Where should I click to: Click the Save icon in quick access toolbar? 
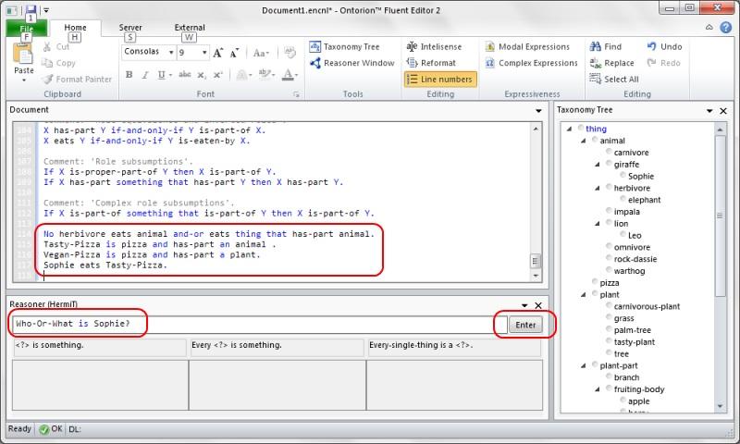(x=31, y=8)
